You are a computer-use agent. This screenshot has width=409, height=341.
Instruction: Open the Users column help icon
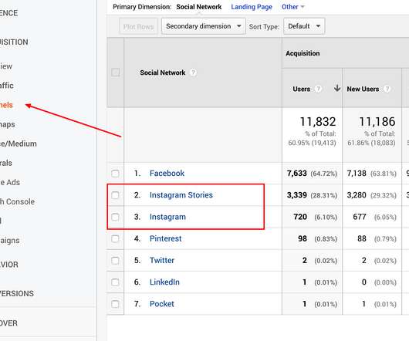tap(318, 89)
